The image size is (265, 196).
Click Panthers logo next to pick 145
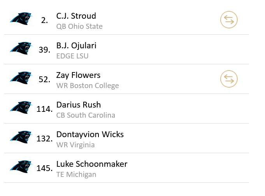coord(21,167)
